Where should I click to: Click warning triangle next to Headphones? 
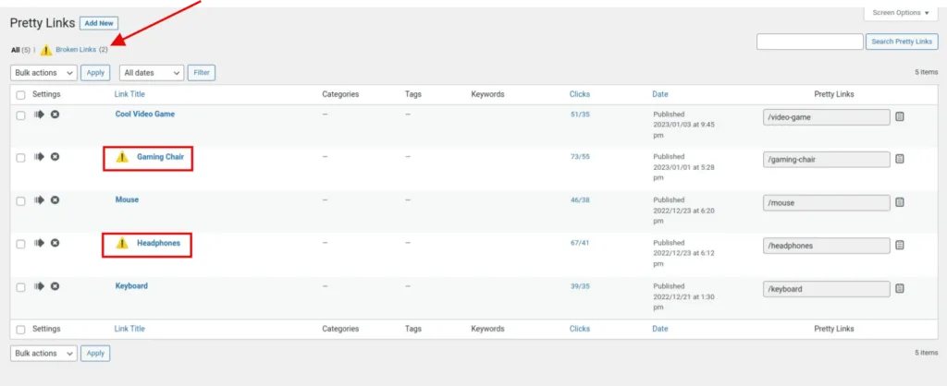click(x=122, y=244)
